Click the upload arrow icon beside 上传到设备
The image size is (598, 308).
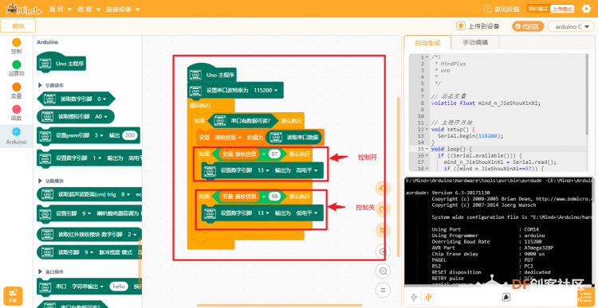(x=461, y=26)
